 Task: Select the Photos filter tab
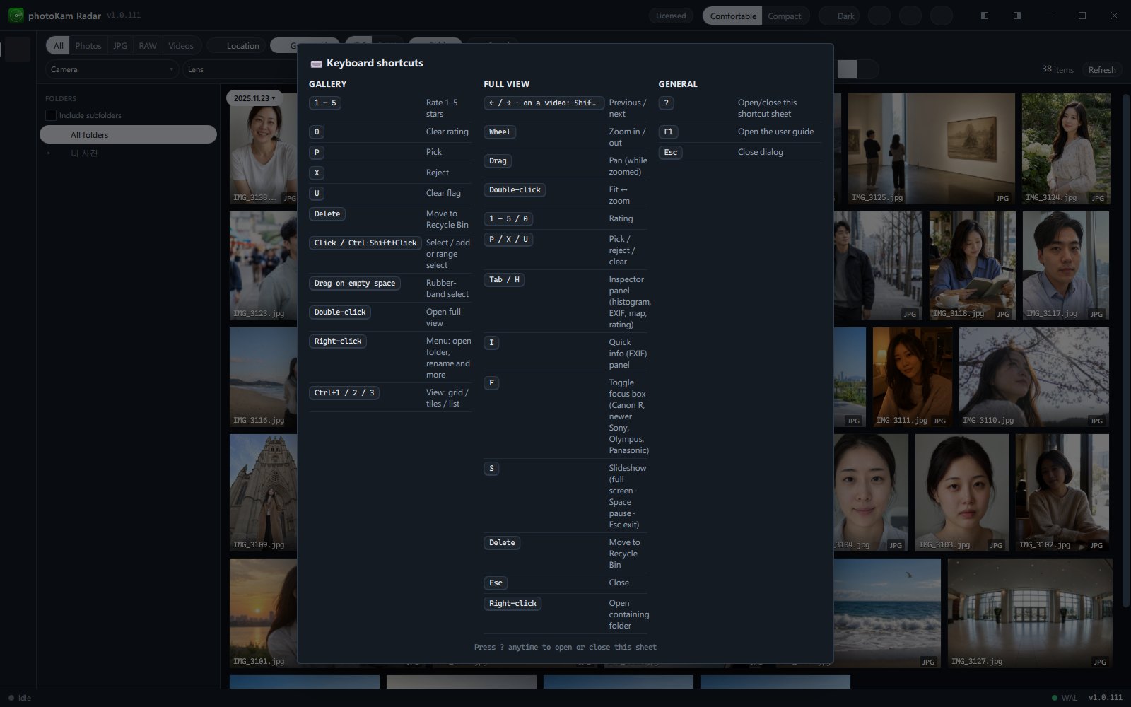[88, 46]
